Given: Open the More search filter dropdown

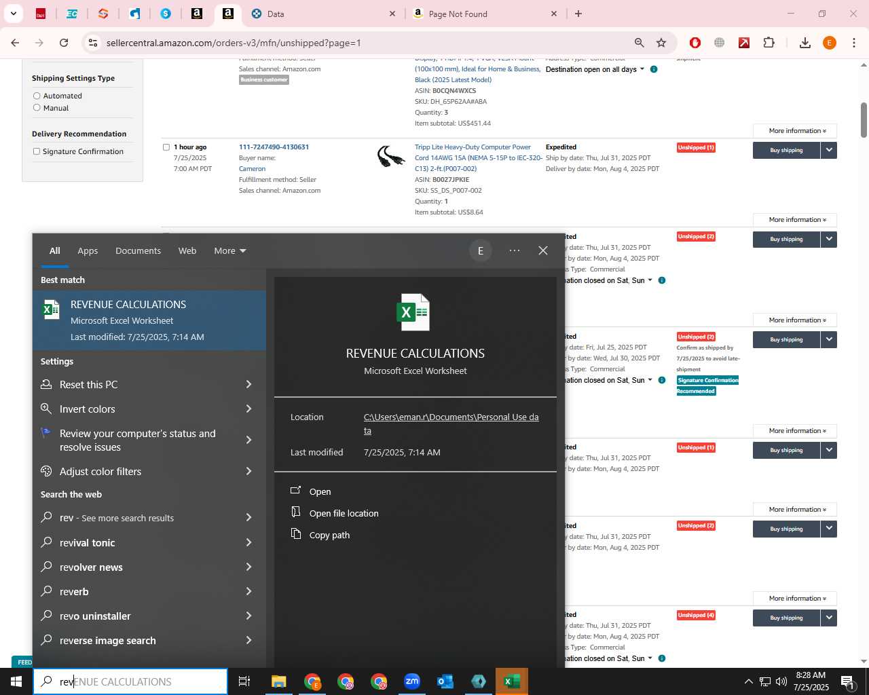Looking at the screenshot, I should [229, 250].
